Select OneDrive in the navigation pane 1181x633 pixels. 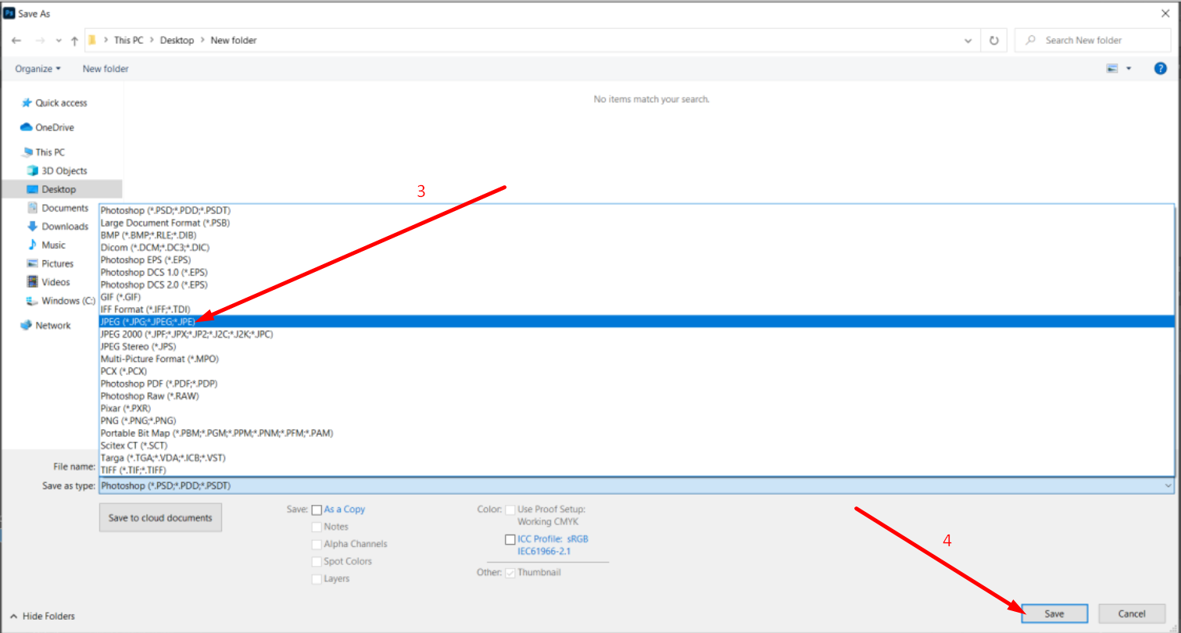click(x=54, y=127)
